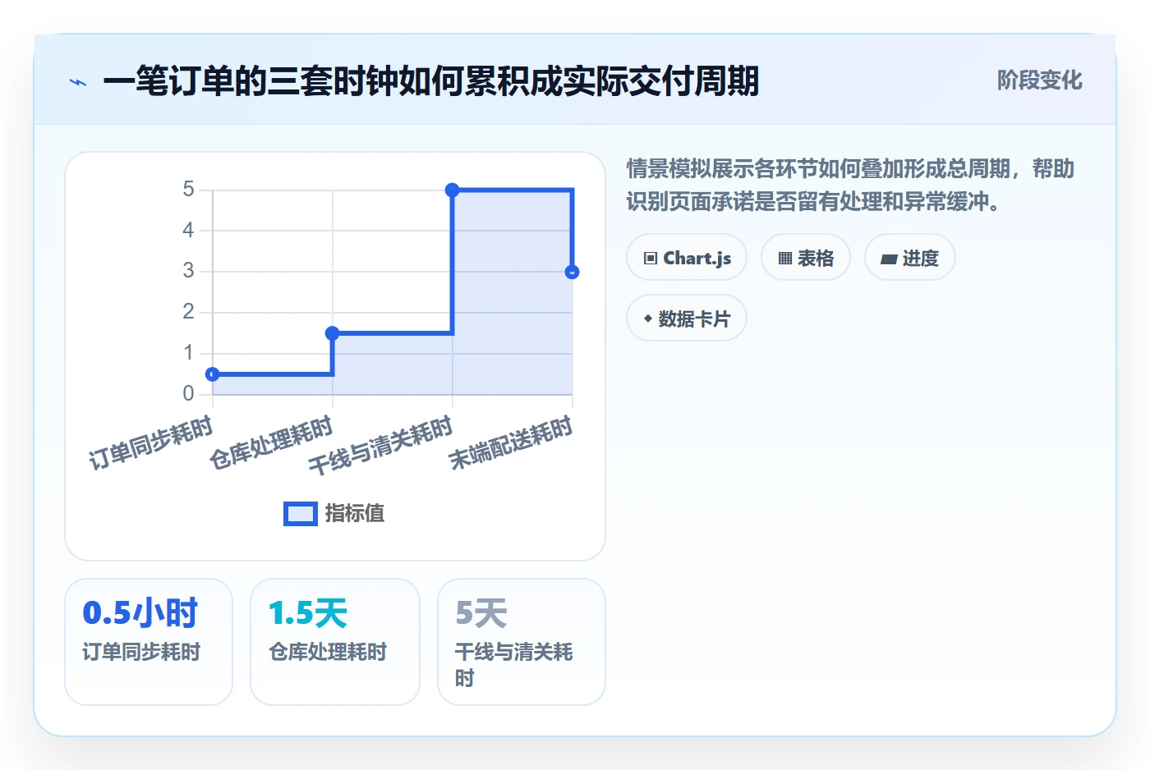Open the 0.5小时 订单同步耗时 card
1150x770 pixels.
pyautogui.click(x=149, y=642)
